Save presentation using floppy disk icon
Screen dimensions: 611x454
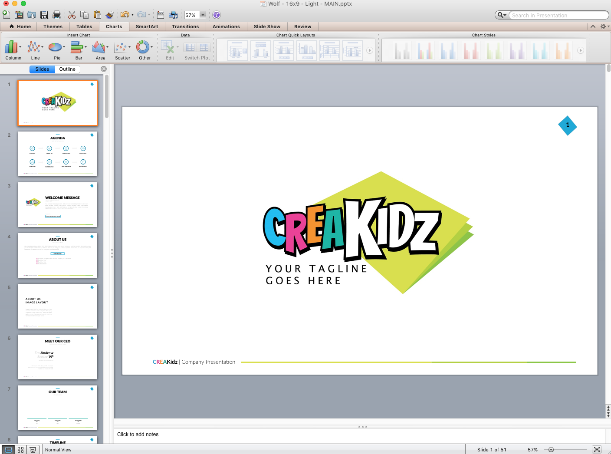[x=44, y=15]
